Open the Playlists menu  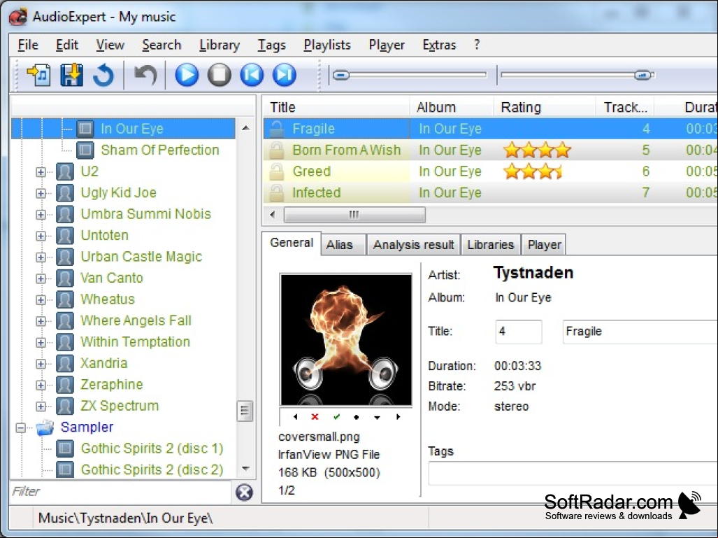pos(327,45)
